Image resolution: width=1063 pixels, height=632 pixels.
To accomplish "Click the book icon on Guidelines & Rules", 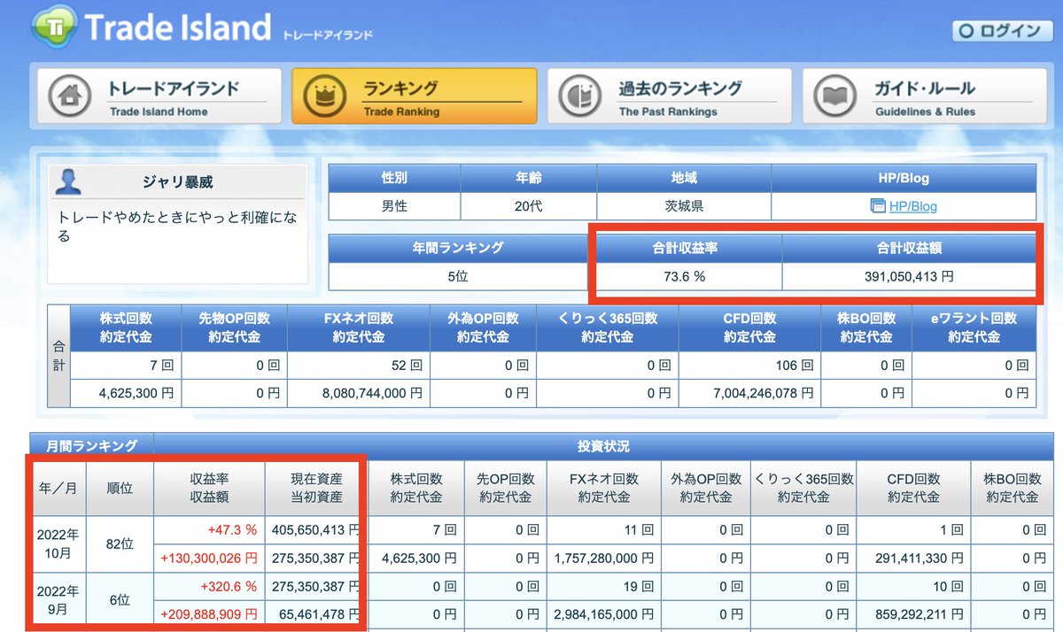I will pyautogui.click(x=835, y=96).
